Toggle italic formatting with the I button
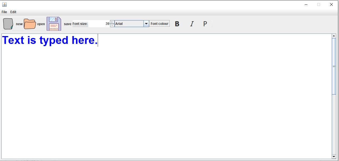 pos(192,24)
